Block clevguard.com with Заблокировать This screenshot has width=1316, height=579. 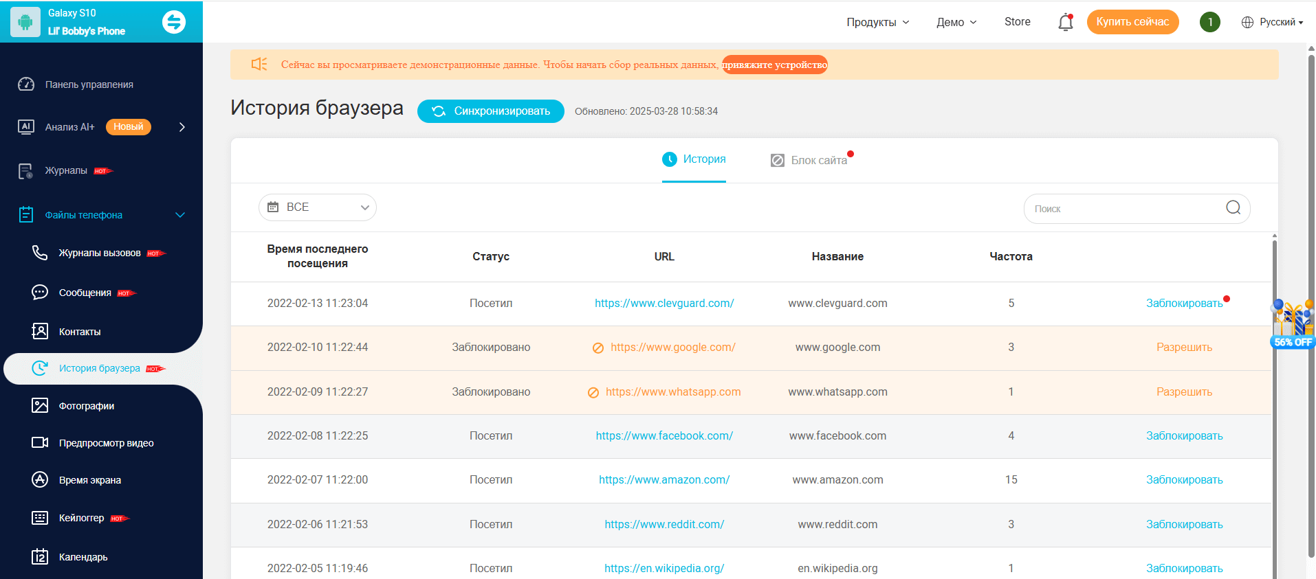coord(1184,304)
